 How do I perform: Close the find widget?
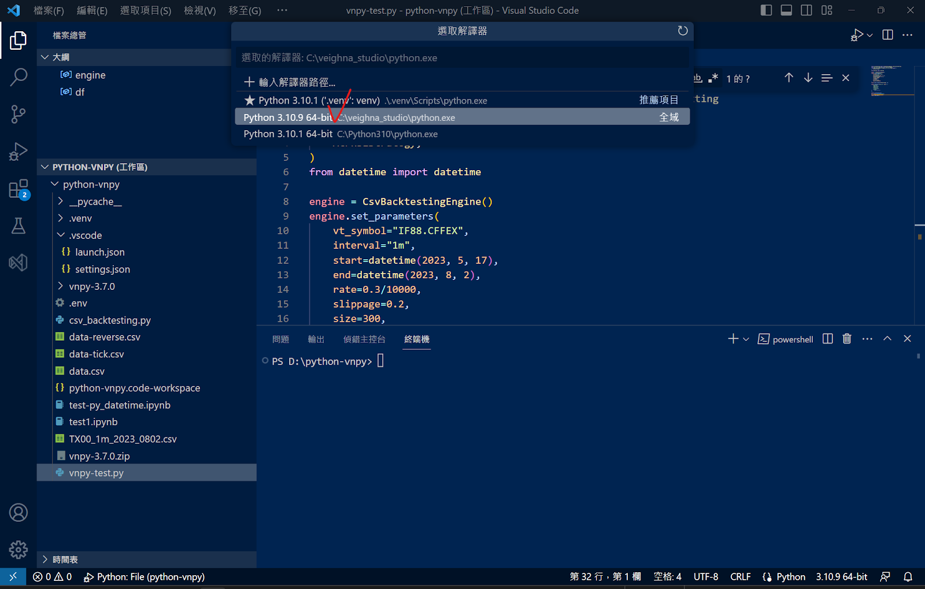[846, 78]
